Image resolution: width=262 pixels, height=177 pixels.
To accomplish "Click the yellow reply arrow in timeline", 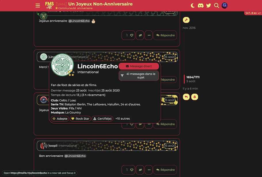I will point(186,97).
